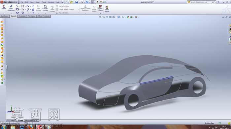
Task: Open the Save icon dropdown arrow
Action: (79, 2)
